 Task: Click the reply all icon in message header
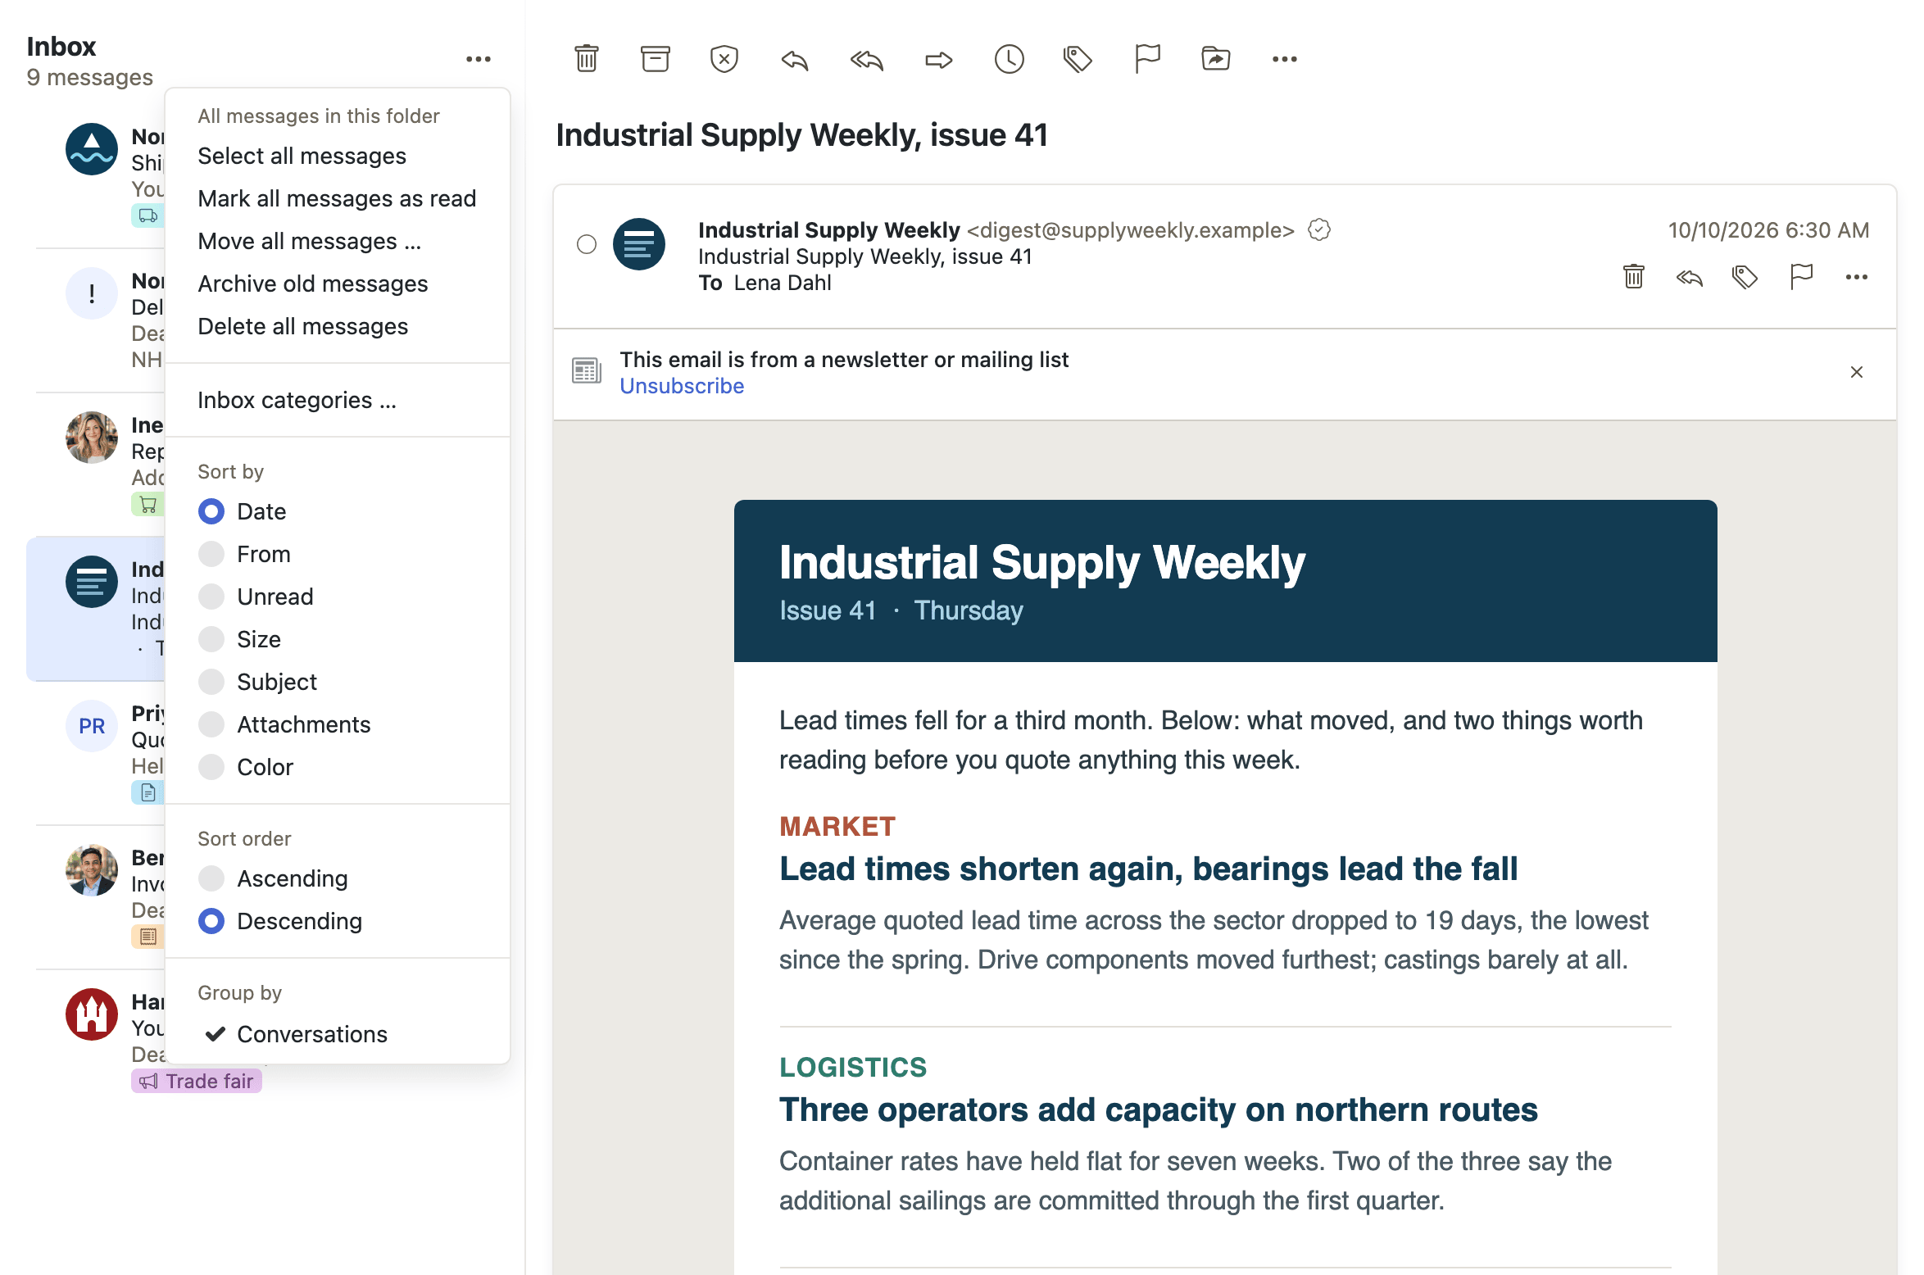(x=1689, y=278)
